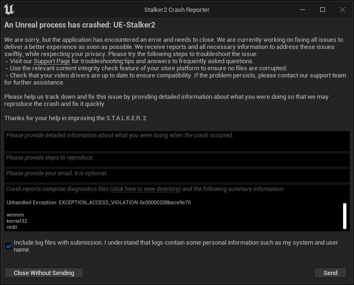Click Close Without Sending

(x=44, y=273)
